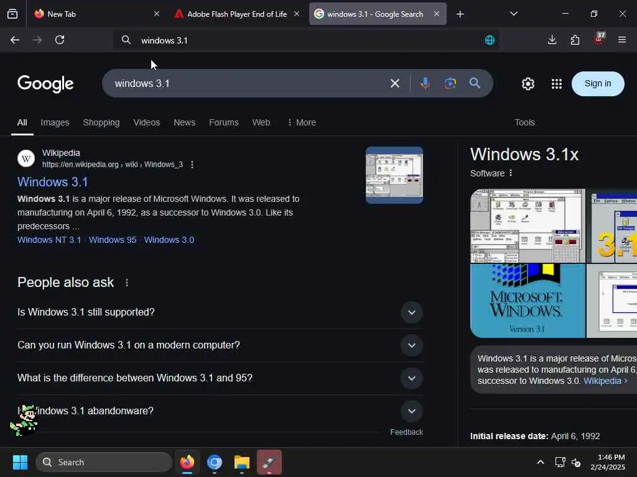The height and width of the screenshot is (477, 637).
Task: Launch Chrome from the taskbar
Action: tap(214, 462)
